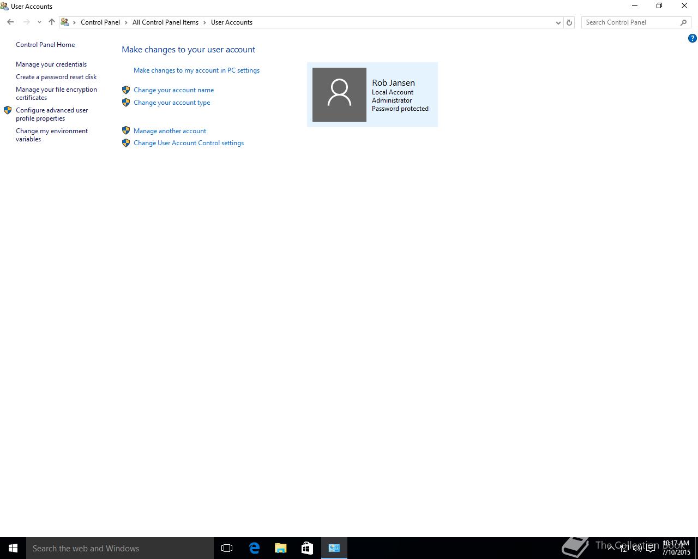Open the recent locations dropdown arrow

[39, 22]
